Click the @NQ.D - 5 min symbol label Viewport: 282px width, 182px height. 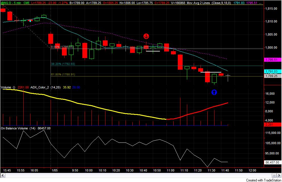(11, 2)
